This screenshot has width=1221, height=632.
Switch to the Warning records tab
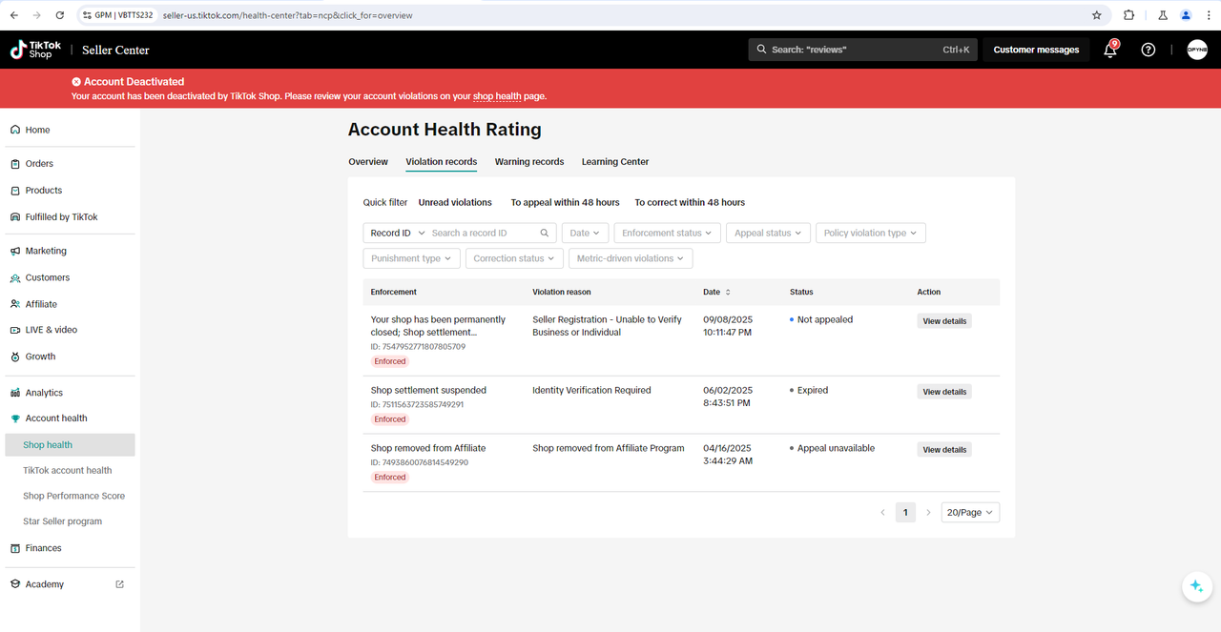[x=529, y=162]
